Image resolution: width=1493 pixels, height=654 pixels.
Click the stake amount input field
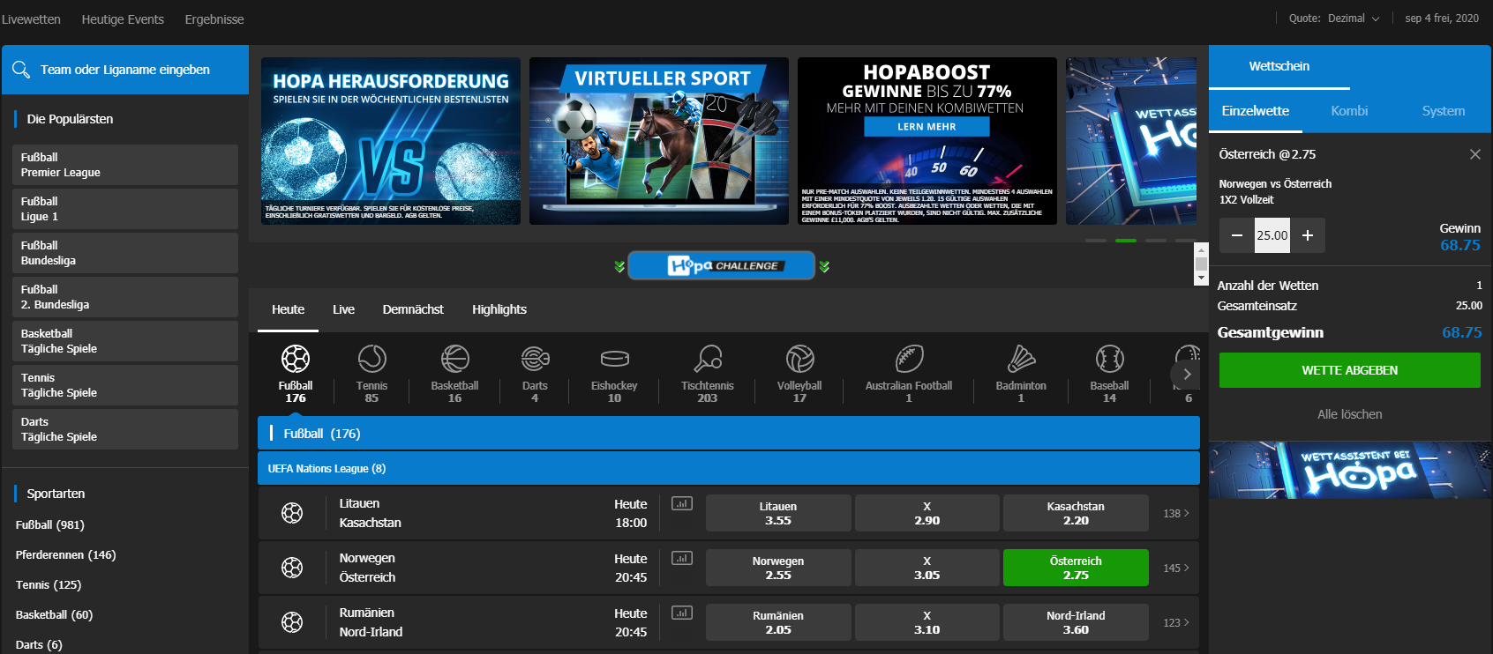point(1272,235)
